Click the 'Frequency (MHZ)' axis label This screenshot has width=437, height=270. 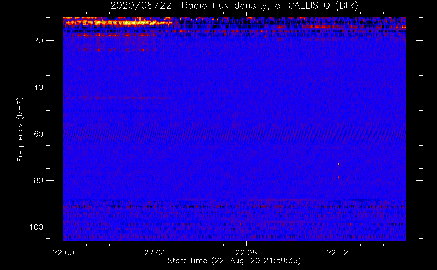(x=20, y=130)
